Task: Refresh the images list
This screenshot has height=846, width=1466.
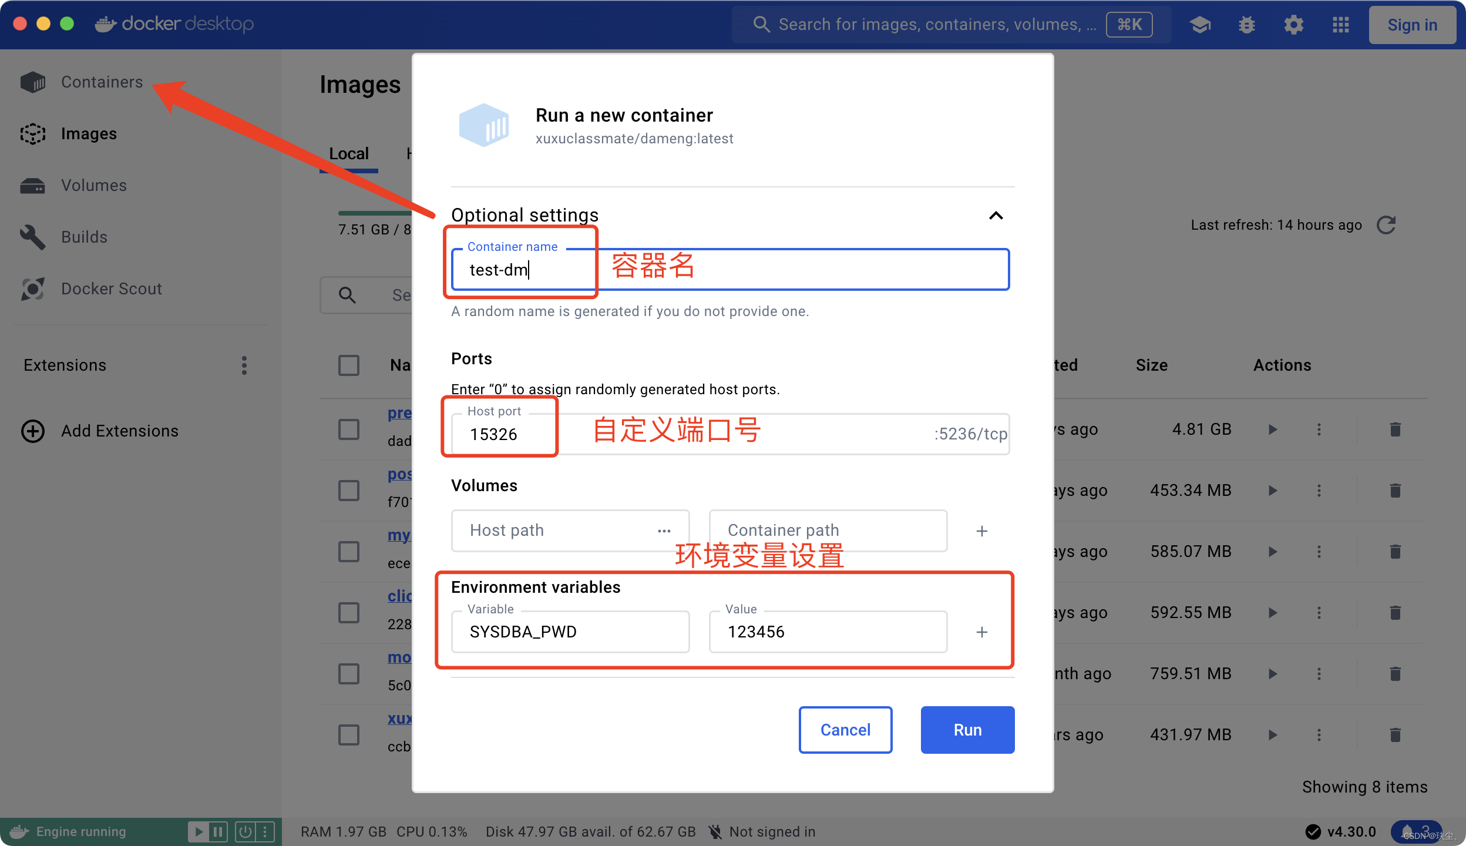Action: (x=1386, y=225)
